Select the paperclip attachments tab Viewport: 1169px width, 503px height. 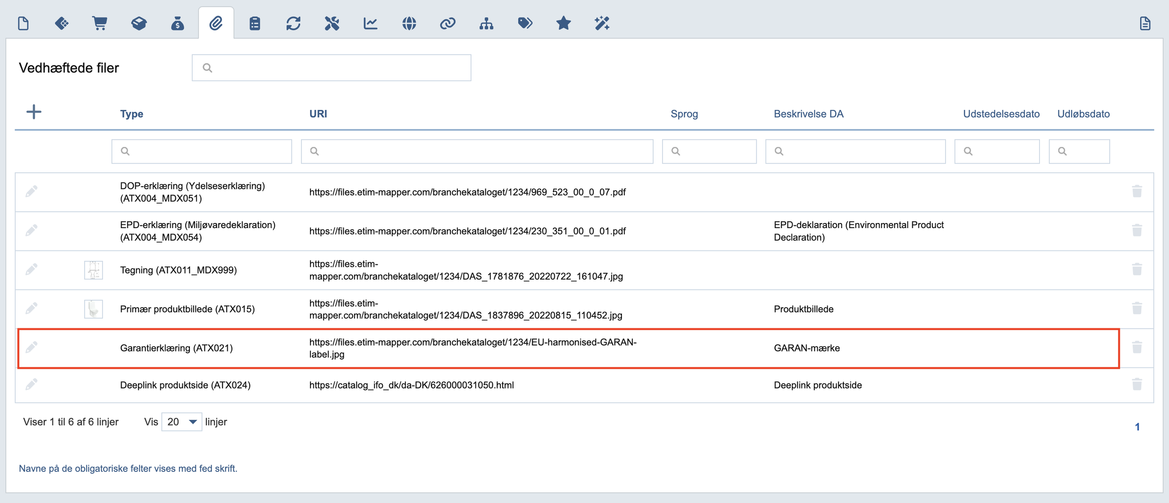click(x=216, y=23)
